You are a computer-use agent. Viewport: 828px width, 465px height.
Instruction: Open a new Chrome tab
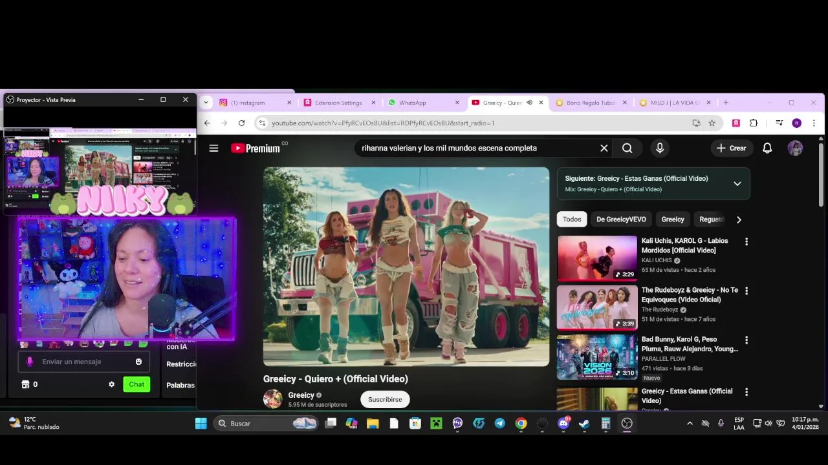[726, 103]
